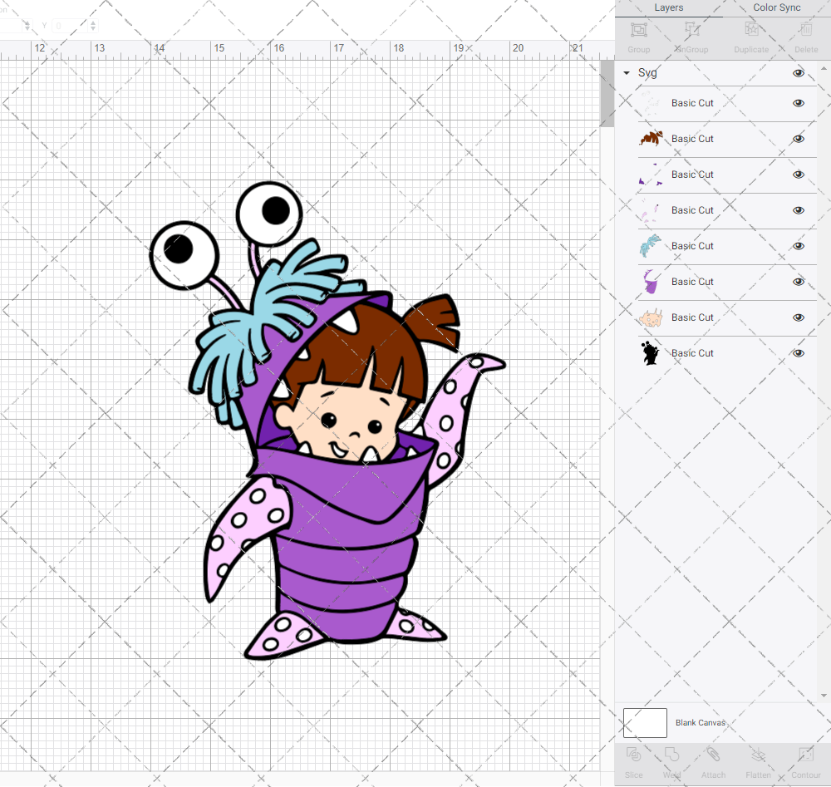Image resolution: width=831 pixels, height=787 pixels.
Task: Open the Layers tab
Action: tap(668, 7)
